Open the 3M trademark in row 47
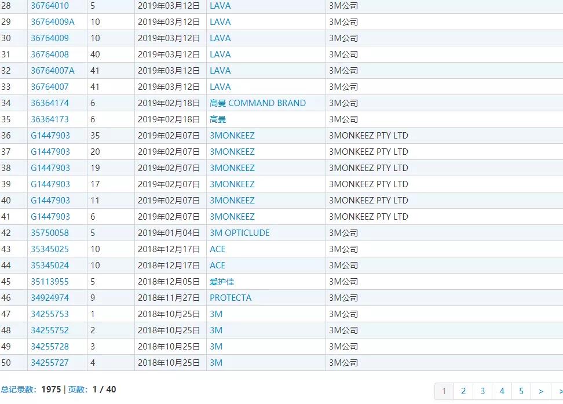Screen dimensions: 563x404 pyautogui.click(x=216, y=314)
